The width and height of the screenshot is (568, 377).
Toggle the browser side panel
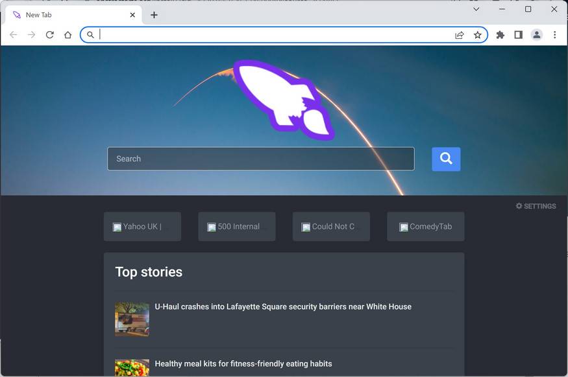(x=519, y=35)
